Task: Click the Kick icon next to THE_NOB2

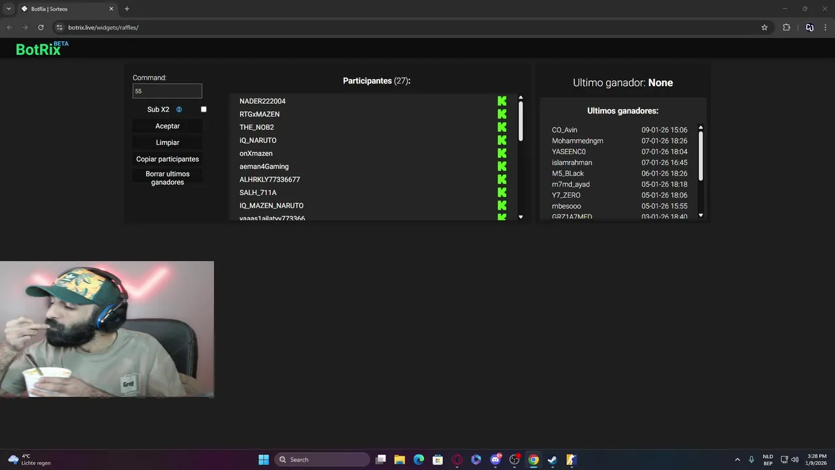Action: click(502, 127)
